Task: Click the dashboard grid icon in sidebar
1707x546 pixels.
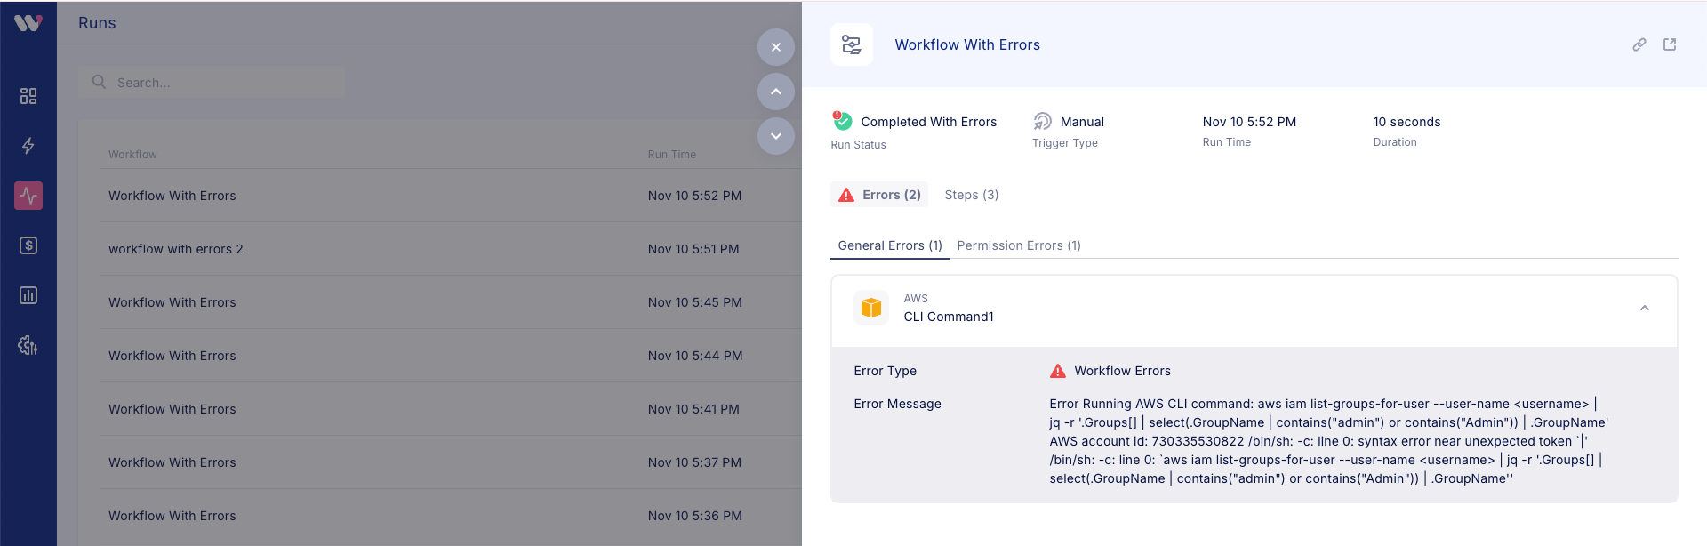Action: point(28,96)
